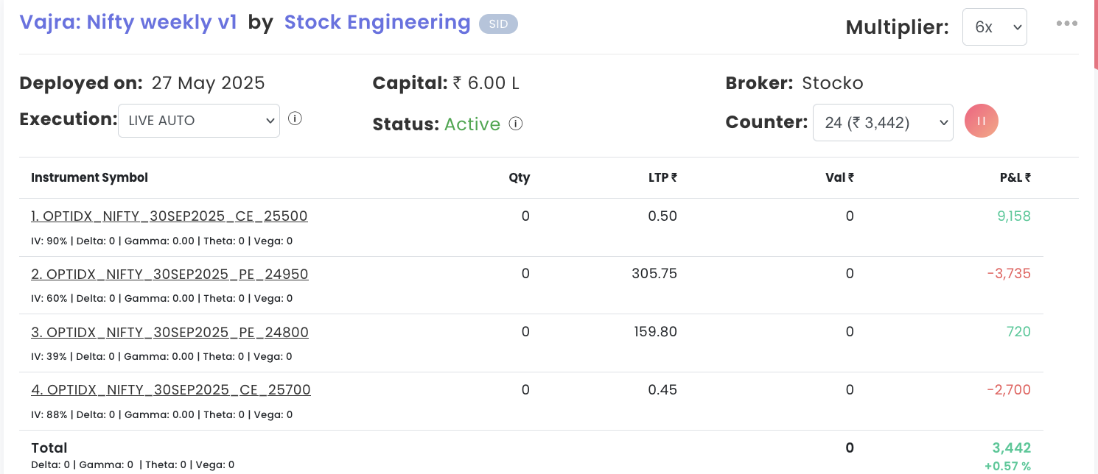This screenshot has height=474, width=1098.
Task: Expand the Counter 24 dropdown
Action: pos(883,123)
